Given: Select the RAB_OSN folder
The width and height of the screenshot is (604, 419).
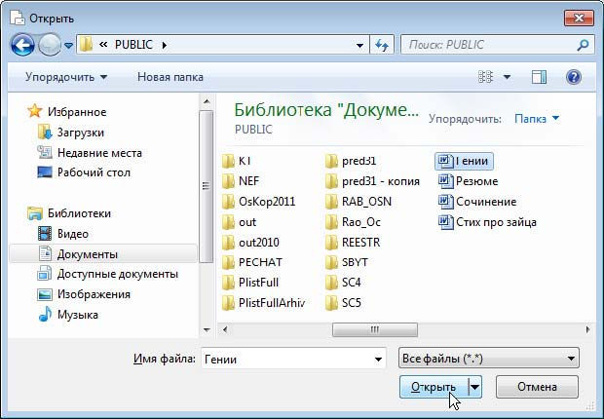Looking at the screenshot, I should pyautogui.click(x=359, y=201).
